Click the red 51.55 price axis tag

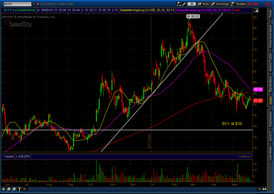coord(258,101)
